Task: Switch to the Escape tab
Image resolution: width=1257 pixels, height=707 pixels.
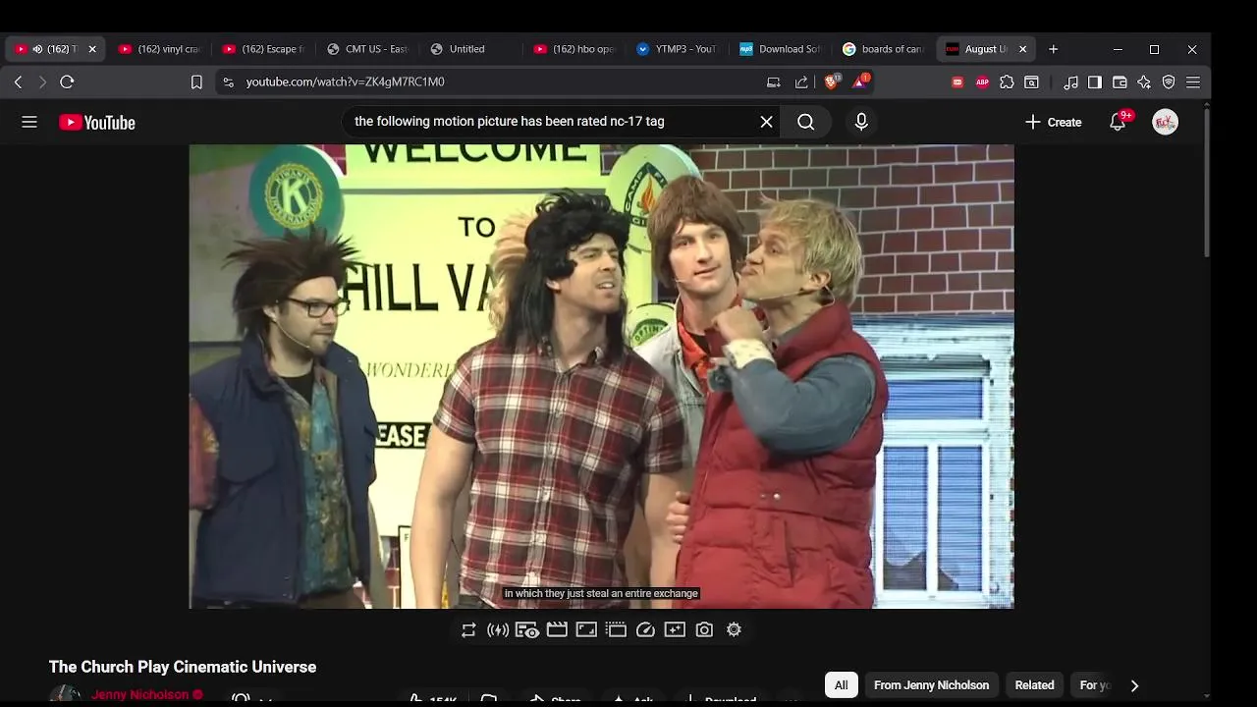Action: click(262, 49)
